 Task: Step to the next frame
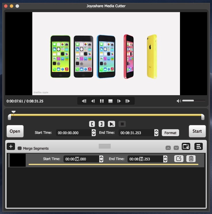(119, 101)
